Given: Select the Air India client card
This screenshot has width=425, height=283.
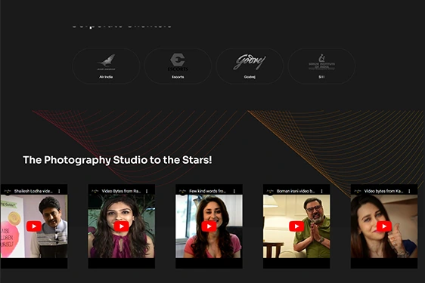Looking at the screenshot, I should tap(106, 66).
